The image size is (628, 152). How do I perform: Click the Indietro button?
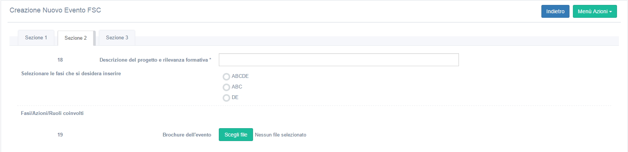click(555, 11)
